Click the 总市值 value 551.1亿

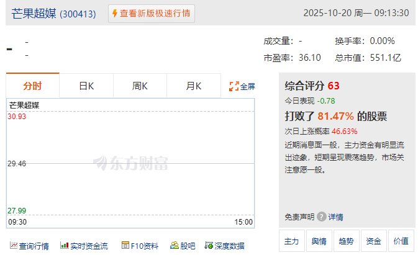click(x=386, y=58)
